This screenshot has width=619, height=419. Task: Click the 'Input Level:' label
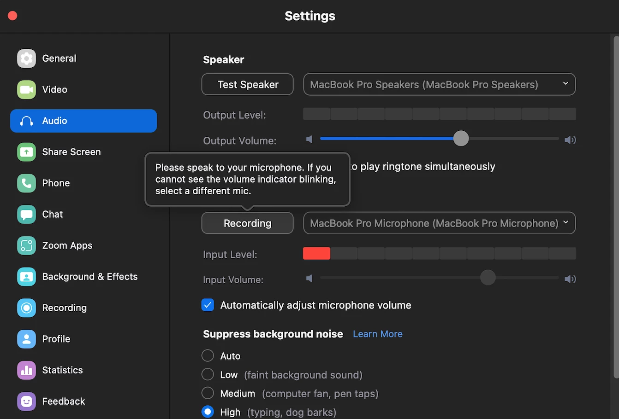(x=230, y=254)
